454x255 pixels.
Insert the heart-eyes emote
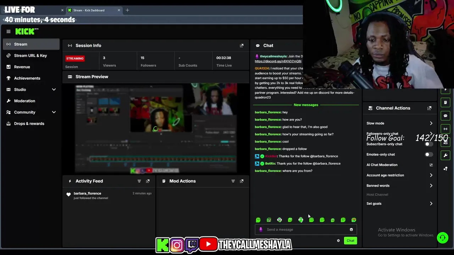pyautogui.click(x=354, y=220)
